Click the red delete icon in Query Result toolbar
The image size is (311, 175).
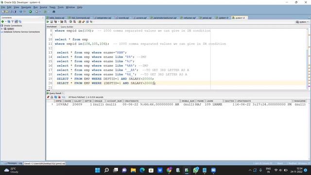point(59,97)
